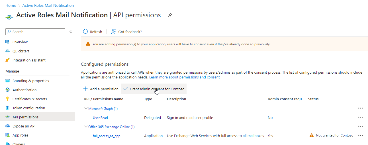The image size is (368, 145).
Task: Click the Quickstart cloud icon
Action: 7,51
